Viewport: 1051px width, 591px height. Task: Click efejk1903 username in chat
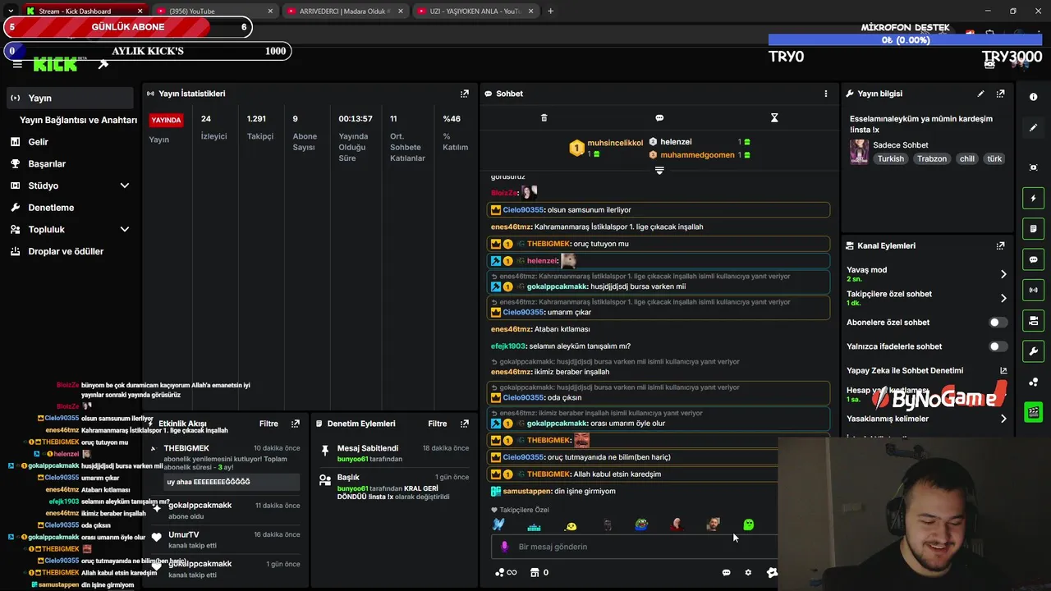coord(508,346)
